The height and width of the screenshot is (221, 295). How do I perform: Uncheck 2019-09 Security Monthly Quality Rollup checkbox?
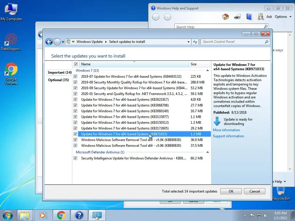click(x=75, y=82)
